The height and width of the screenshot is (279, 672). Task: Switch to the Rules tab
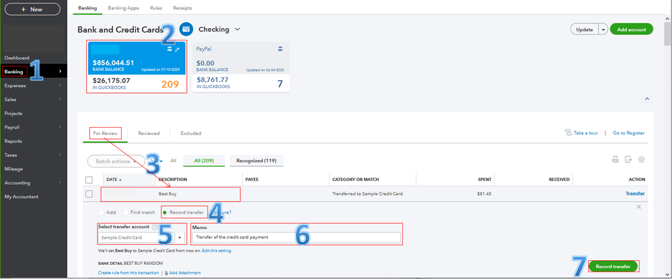156,8
